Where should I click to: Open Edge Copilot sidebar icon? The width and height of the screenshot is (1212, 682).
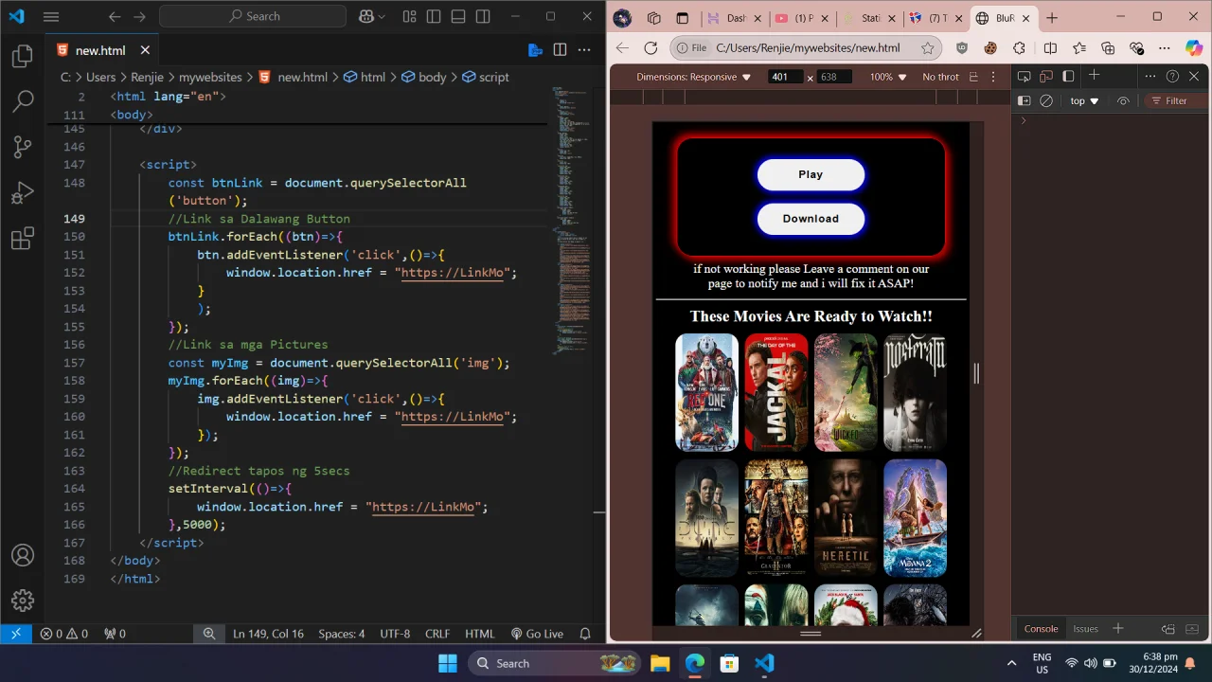click(x=1194, y=48)
